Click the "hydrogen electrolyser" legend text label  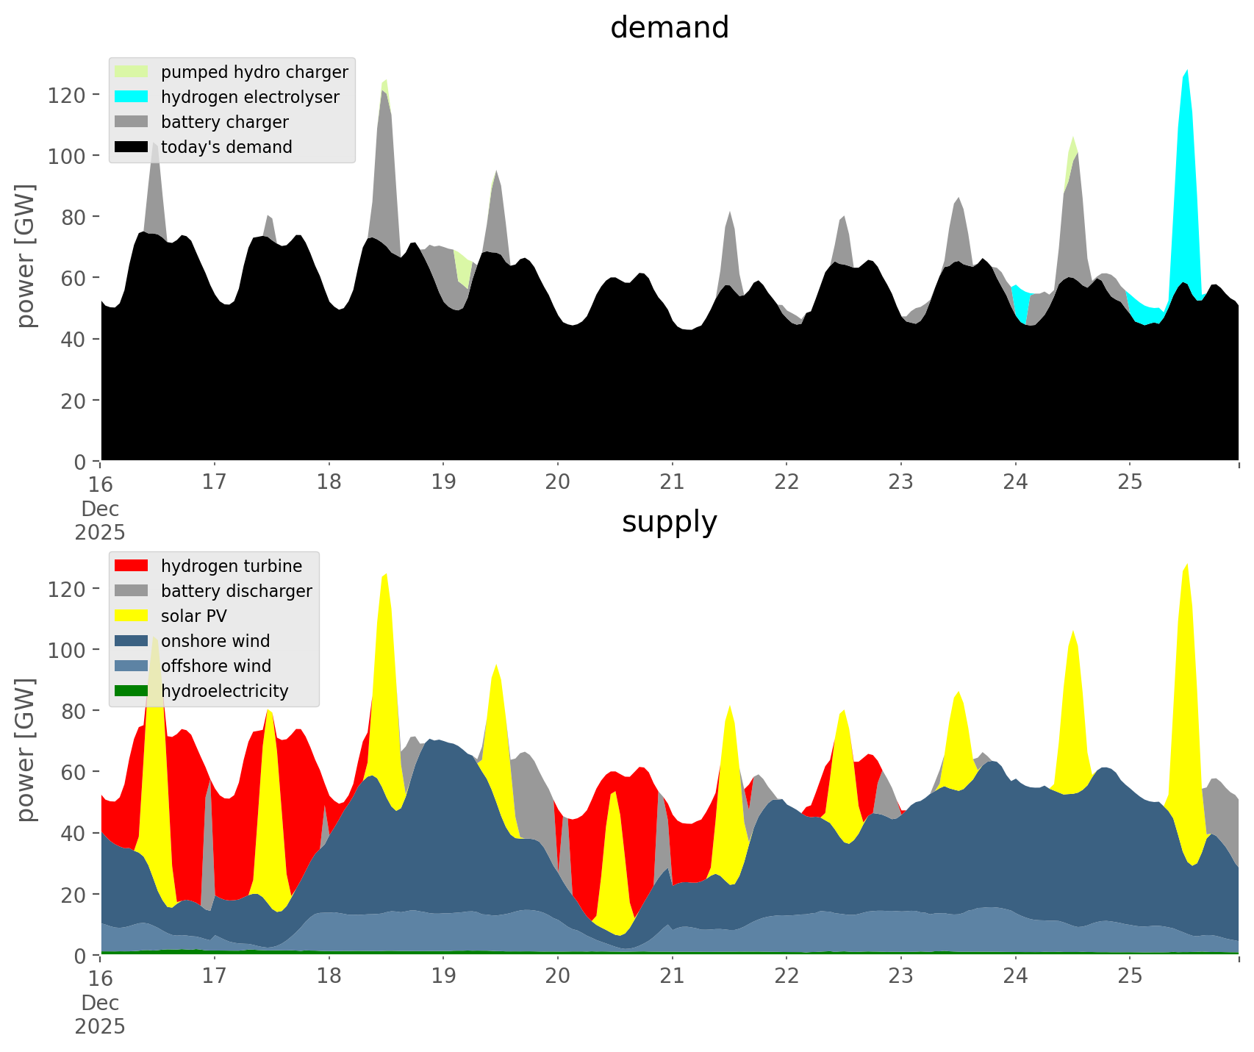(x=250, y=97)
